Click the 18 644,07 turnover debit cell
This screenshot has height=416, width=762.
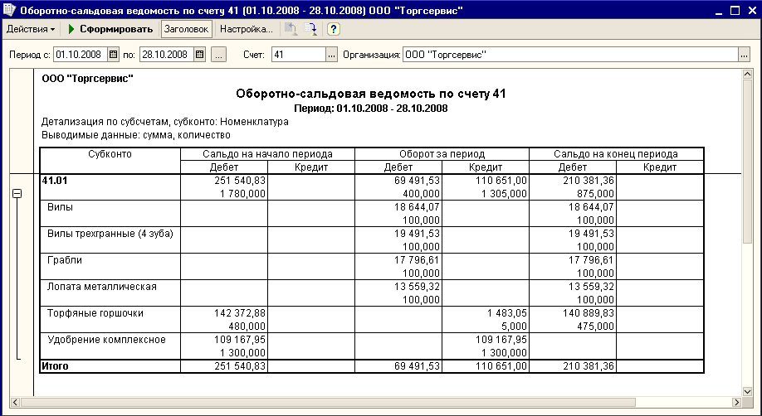click(x=417, y=207)
